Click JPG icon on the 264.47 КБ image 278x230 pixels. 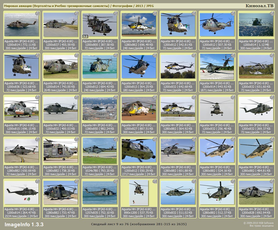pyautogui.click(x=37, y=181)
